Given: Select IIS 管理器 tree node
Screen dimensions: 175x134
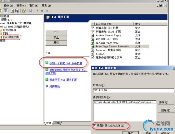Looking at the screenshot, I should click(x=16, y=23).
